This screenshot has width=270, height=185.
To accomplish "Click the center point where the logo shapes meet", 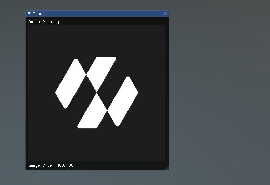I will [x=97, y=92].
